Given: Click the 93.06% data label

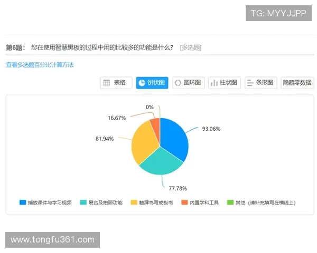Looking at the screenshot, I should (211, 129).
